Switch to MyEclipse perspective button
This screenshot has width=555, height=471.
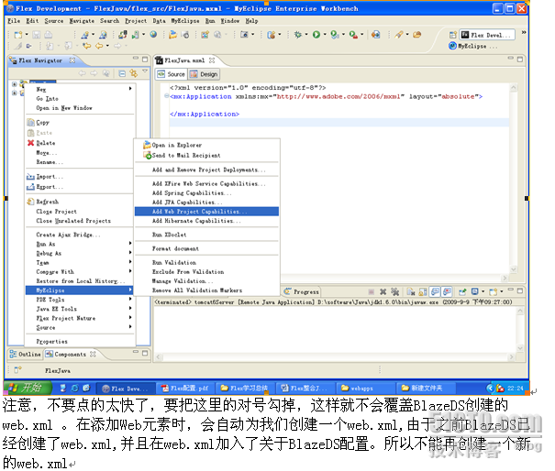coord(473,46)
